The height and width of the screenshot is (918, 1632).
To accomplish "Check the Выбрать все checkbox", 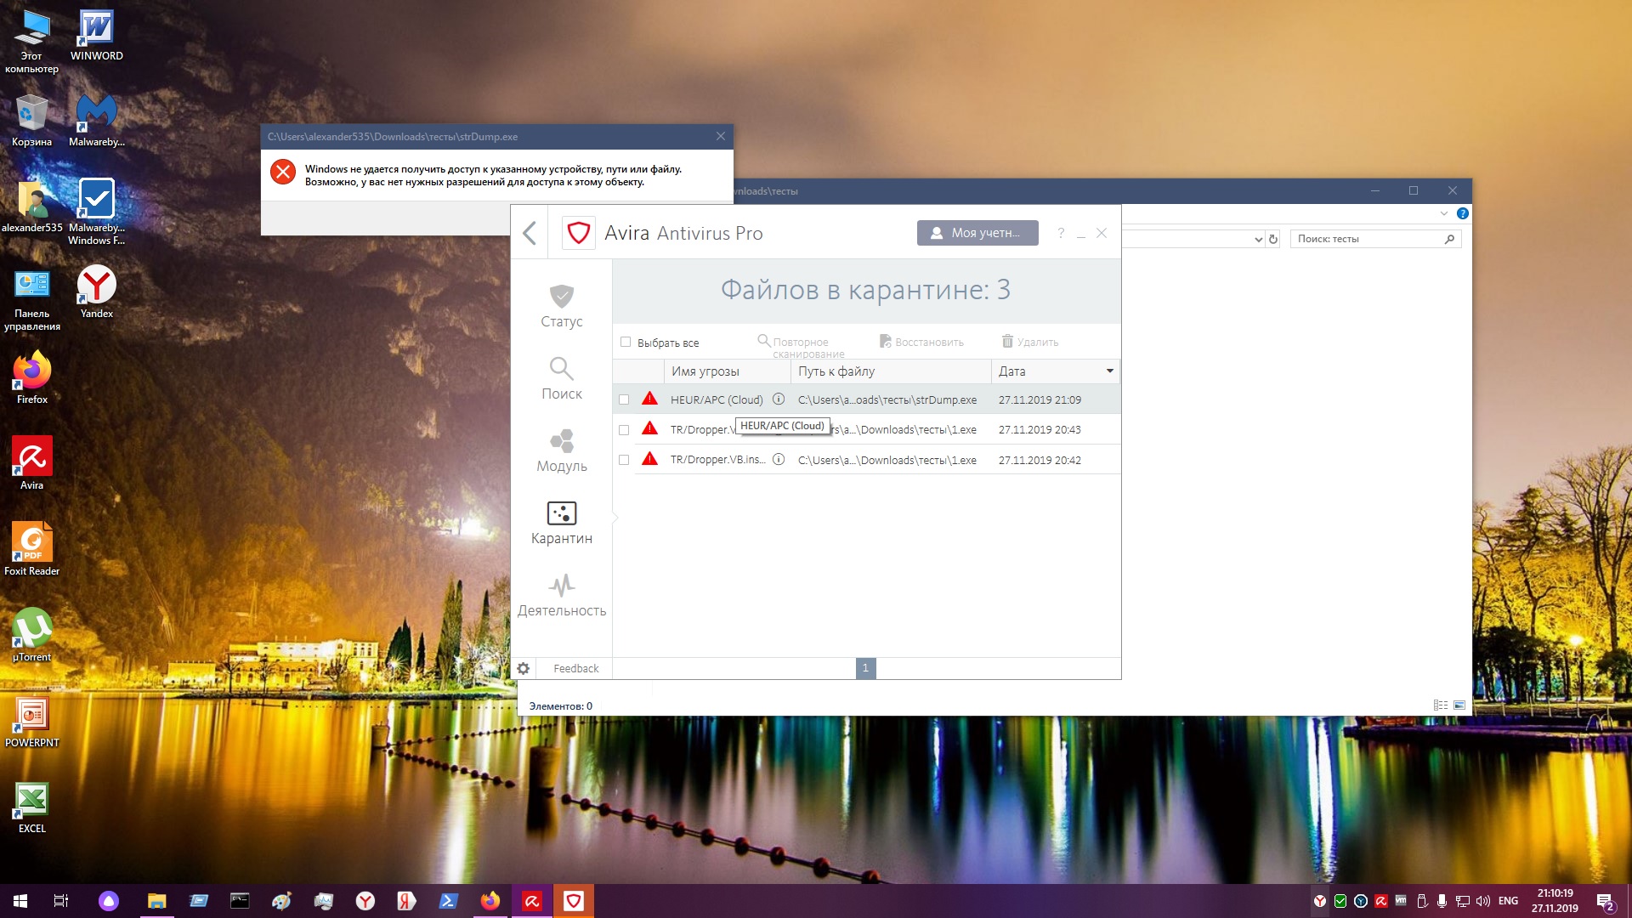I will click(626, 343).
